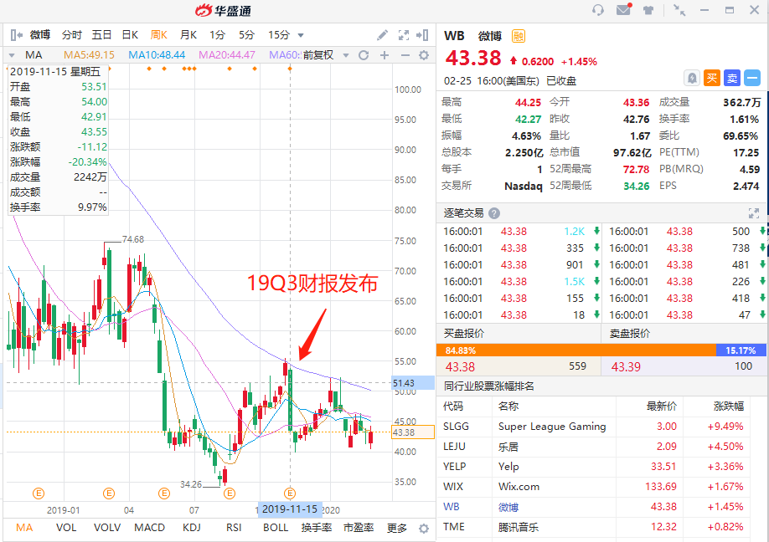Open SLGG Super League Gaming row
The width and height of the screenshot is (769, 542).
pyautogui.click(x=593, y=427)
